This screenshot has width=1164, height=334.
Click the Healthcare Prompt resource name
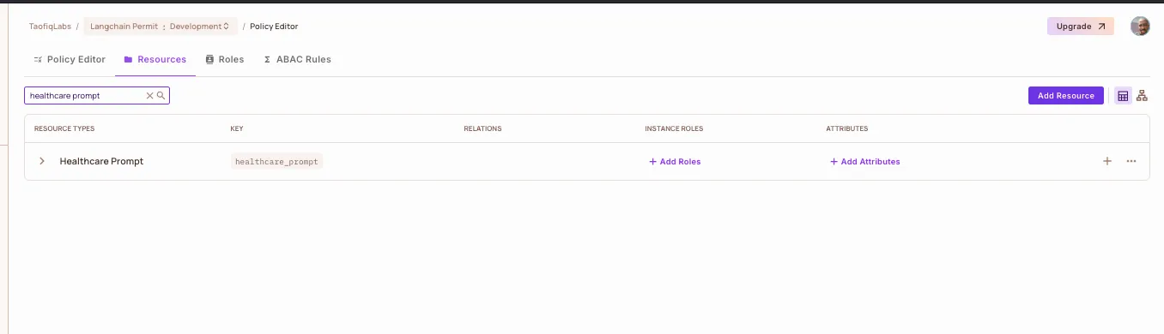pyautogui.click(x=101, y=161)
